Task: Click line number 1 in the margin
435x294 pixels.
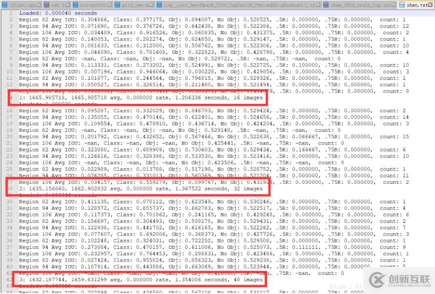Action: 11,13
